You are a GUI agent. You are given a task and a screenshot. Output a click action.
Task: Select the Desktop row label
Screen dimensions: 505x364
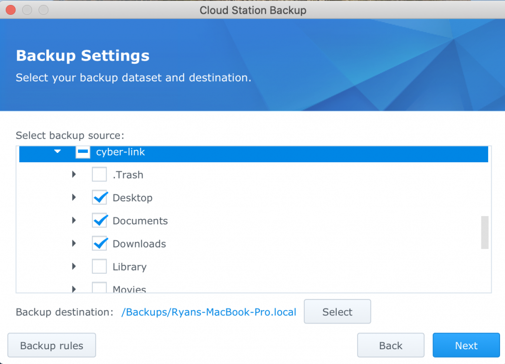click(x=132, y=198)
